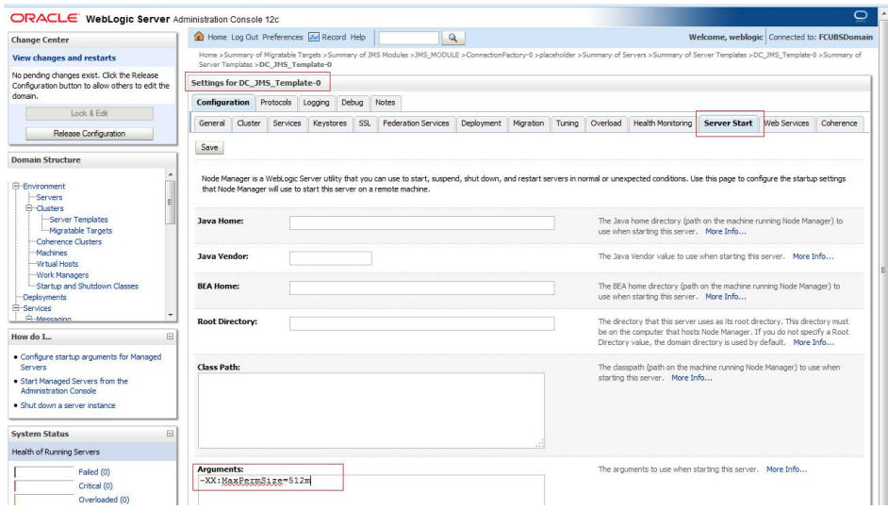The width and height of the screenshot is (888, 526).
Task: Select the Cluster sub-tab
Action: tap(249, 123)
